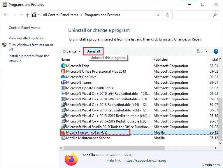Image resolution: width=223 pixels, height=168 pixels.
Task: Select Visual C++ 2010 x86 Redistributable icon
Action: tap(63, 99)
